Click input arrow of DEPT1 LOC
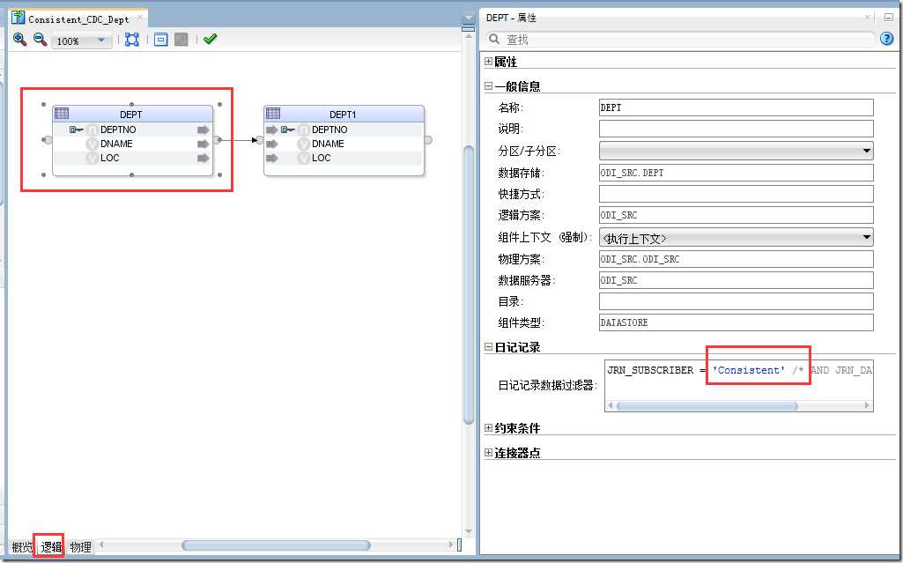The width and height of the screenshot is (903, 563). (x=272, y=158)
